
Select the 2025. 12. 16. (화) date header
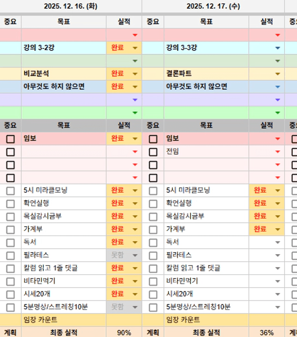pyautogui.click(x=70, y=6)
